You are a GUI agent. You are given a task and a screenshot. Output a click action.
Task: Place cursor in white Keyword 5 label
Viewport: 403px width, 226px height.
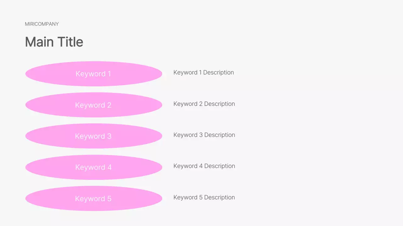click(93, 199)
